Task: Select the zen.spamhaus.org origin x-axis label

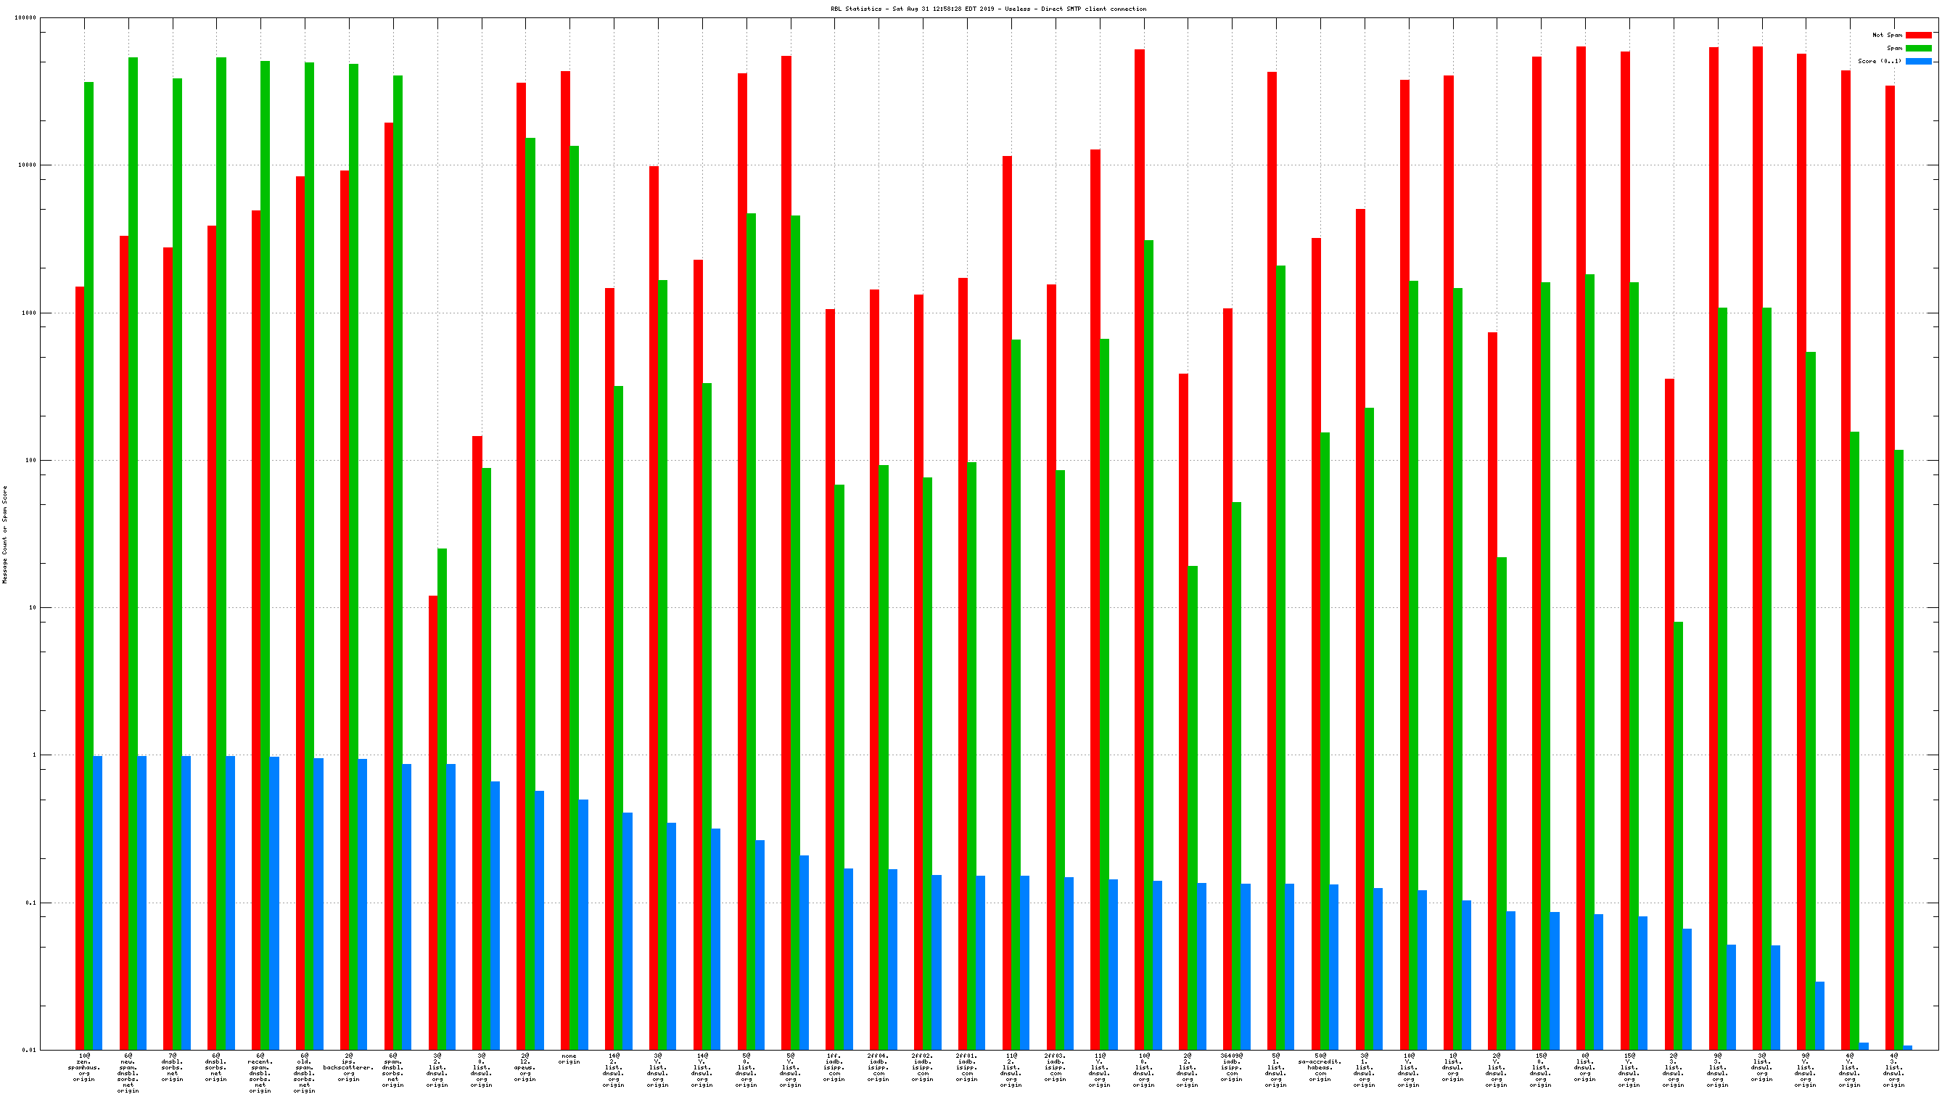Action: point(84,1067)
